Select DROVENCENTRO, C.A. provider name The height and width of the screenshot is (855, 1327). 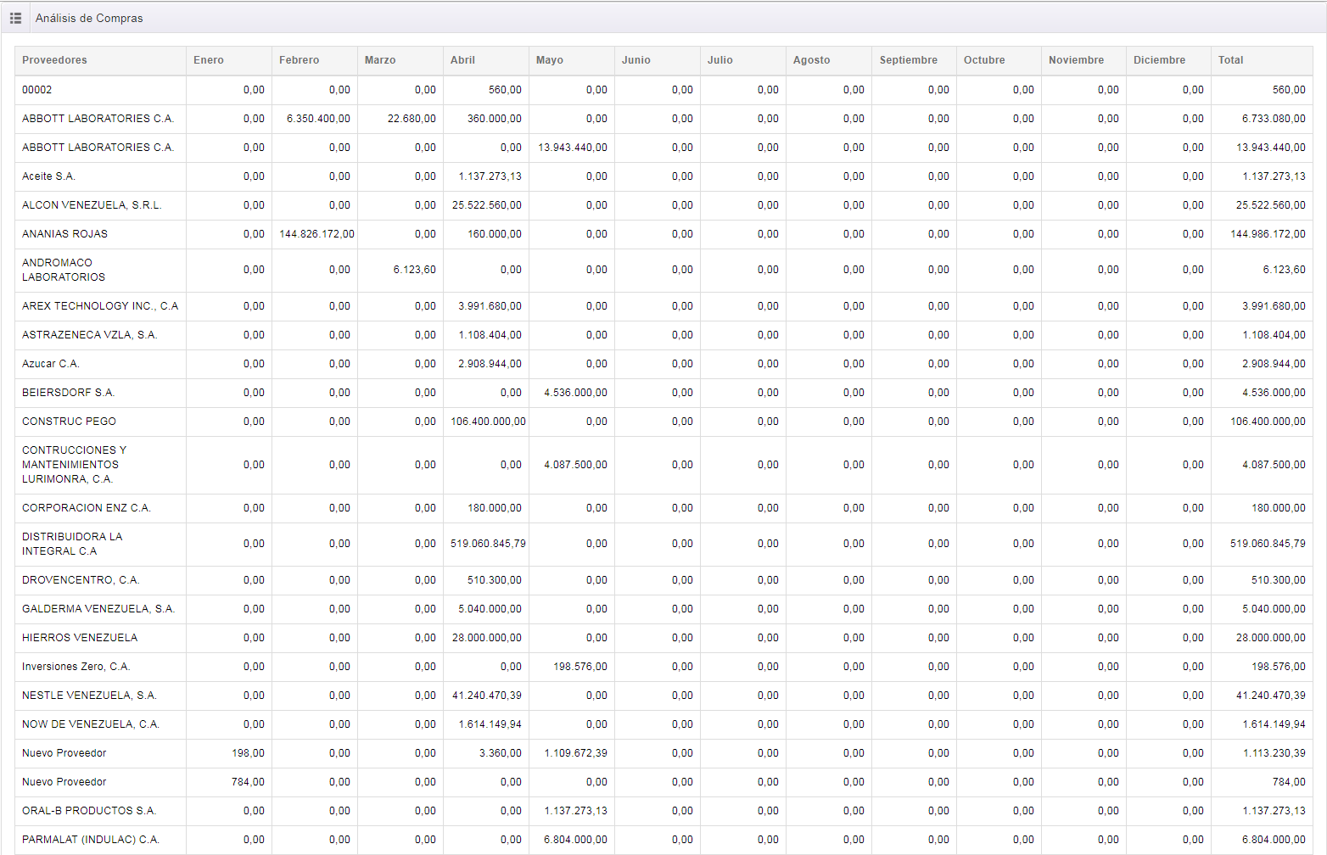pyautogui.click(x=81, y=580)
